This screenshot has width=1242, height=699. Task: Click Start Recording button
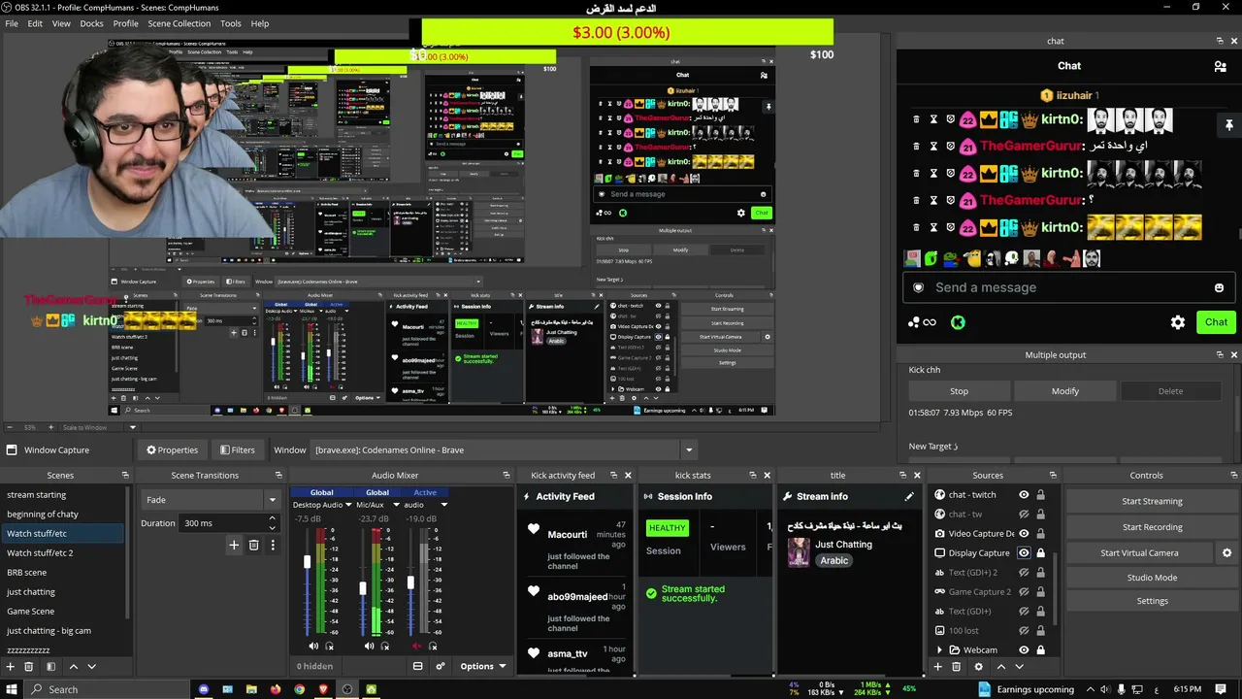click(x=1152, y=527)
